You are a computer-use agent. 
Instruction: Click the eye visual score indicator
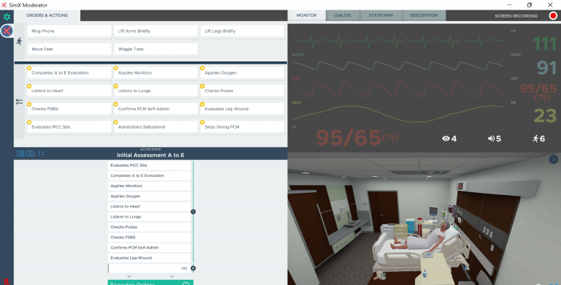[449, 139]
